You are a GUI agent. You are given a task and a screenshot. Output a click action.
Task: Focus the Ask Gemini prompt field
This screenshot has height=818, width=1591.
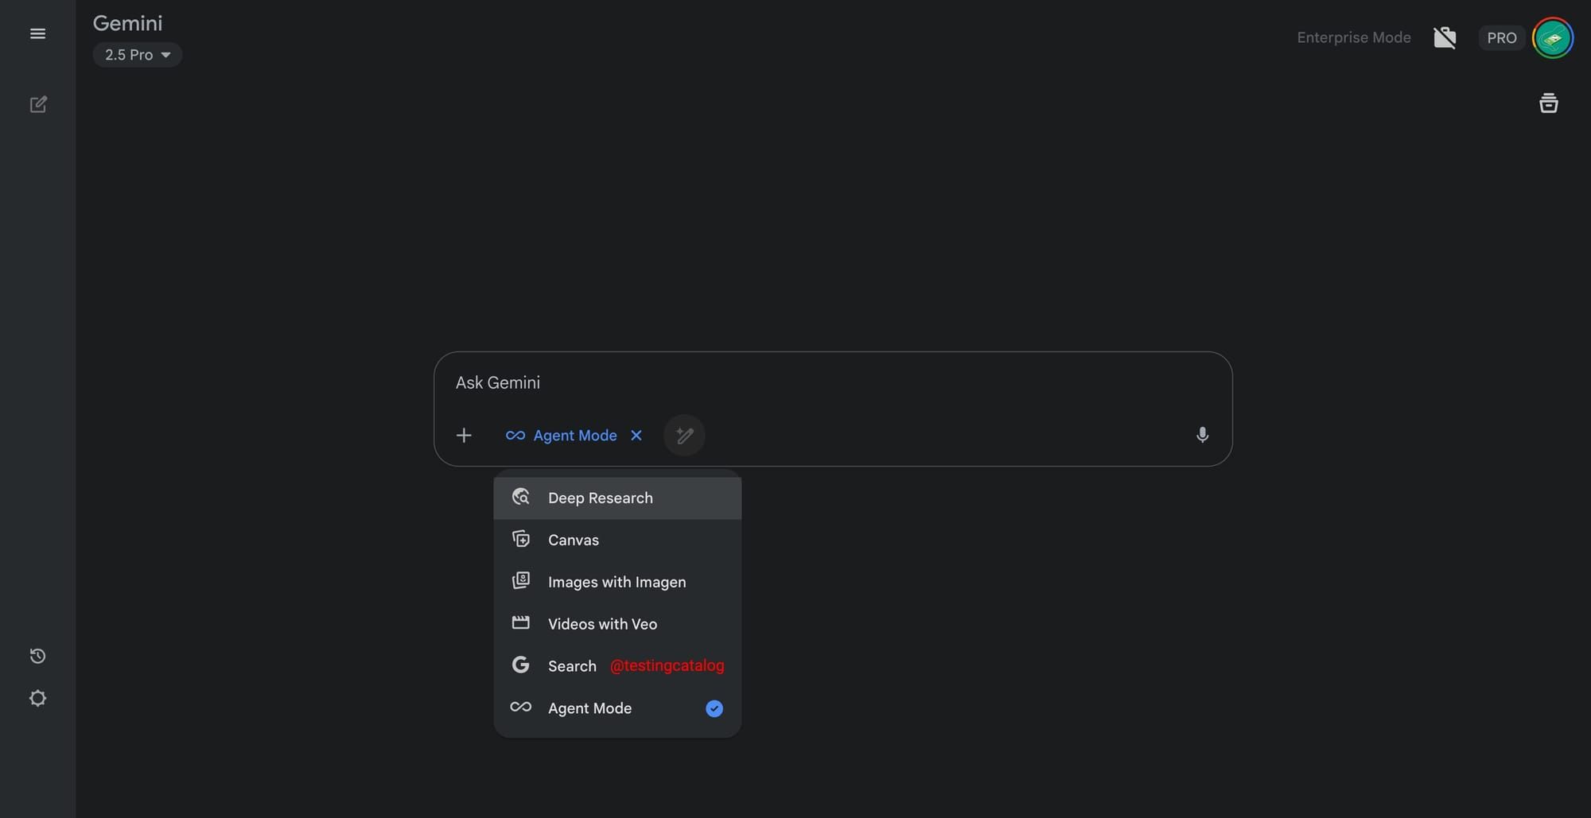click(832, 382)
